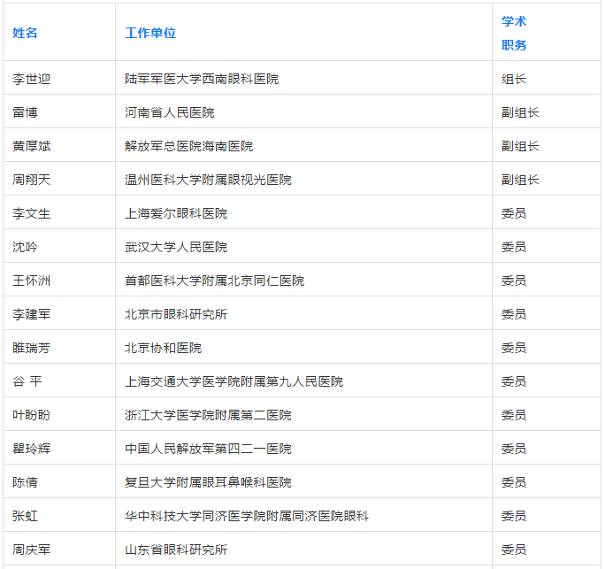Click 副组长 in 周翔天's row
The image size is (605, 569).
click(520, 180)
